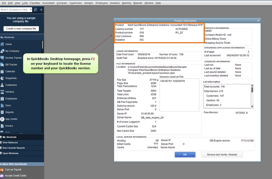The image size is (272, 179).
Task: Click the List Information scroll-down arrow
Action: click(x=252, y=107)
